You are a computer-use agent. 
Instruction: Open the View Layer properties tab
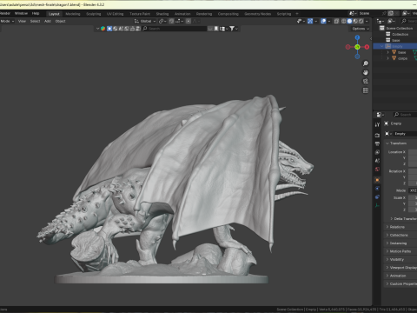pyautogui.click(x=377, y=152)
